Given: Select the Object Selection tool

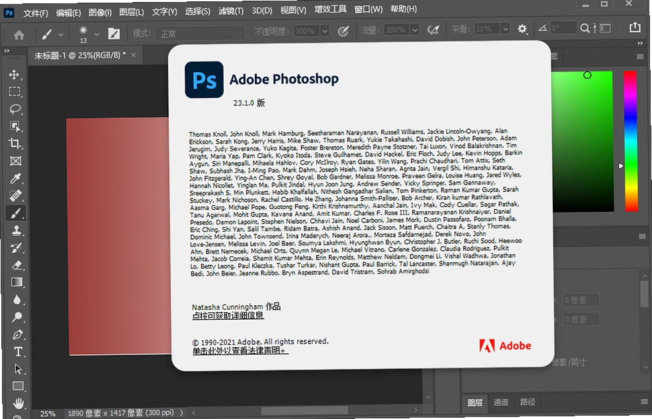Looking at the screenshot, I should [x=15, y=126].
